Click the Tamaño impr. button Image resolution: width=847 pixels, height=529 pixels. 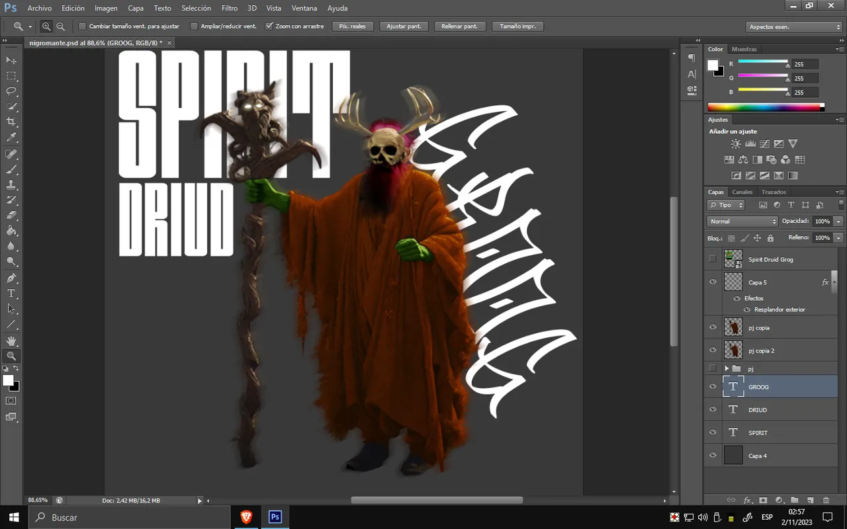point(517,26)
